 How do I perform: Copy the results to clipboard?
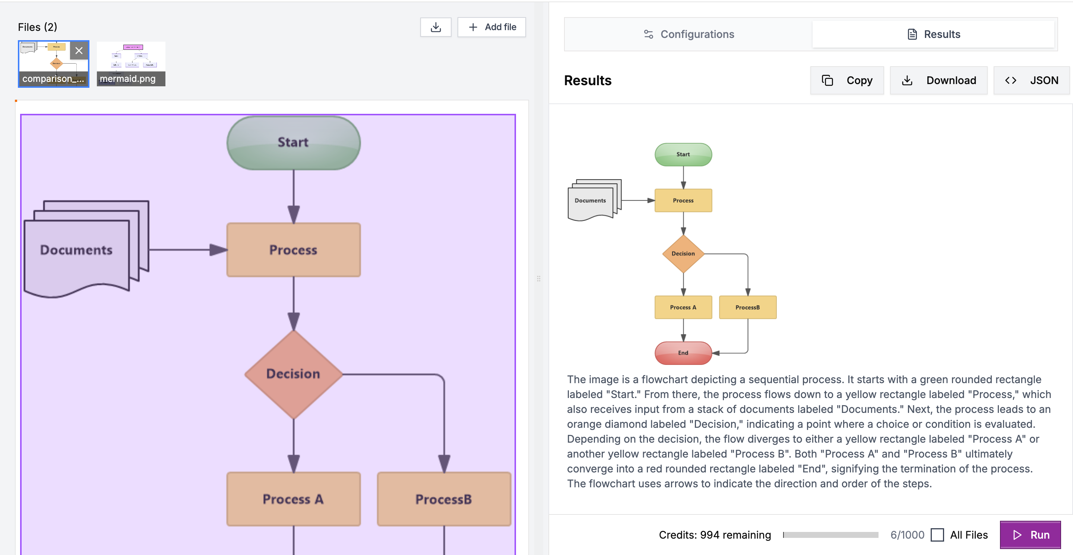[847, 80]
